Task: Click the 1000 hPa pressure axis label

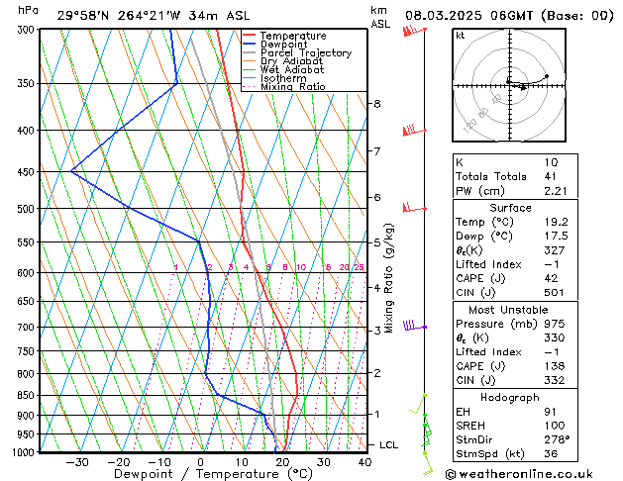Action: pos(24,452)
